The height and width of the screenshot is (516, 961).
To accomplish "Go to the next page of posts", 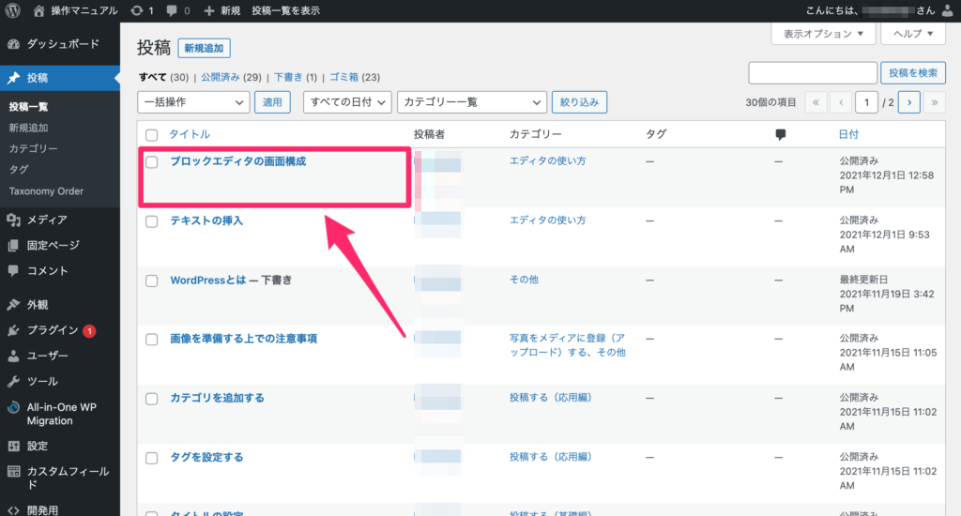I will (908, 101).
